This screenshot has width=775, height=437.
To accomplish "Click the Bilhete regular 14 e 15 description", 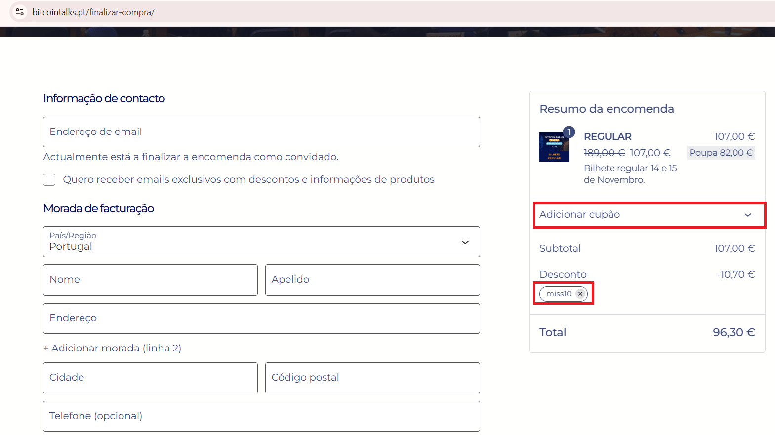I will point(630,174).
